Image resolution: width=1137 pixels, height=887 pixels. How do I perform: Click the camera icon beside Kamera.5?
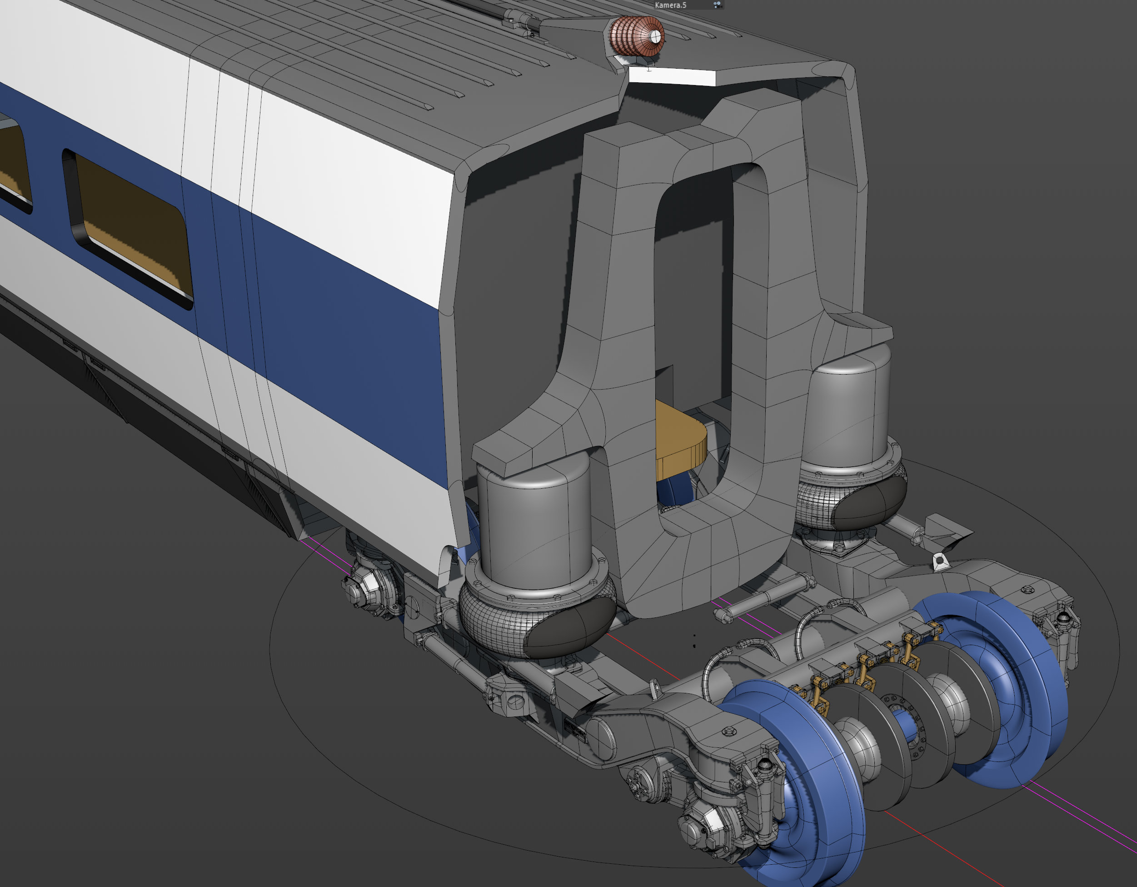pyautogui.click(x=717, y=5)
